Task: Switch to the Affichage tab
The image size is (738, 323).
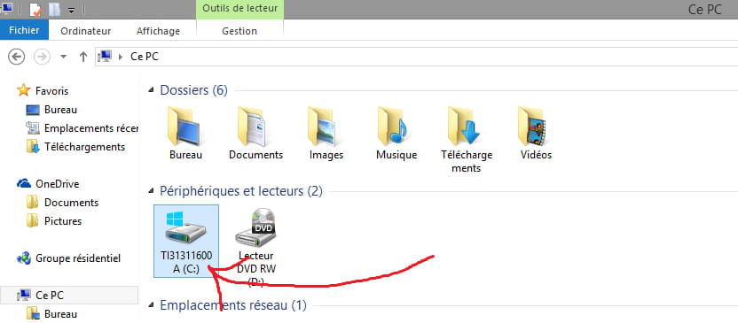Action: click(158, 31)
